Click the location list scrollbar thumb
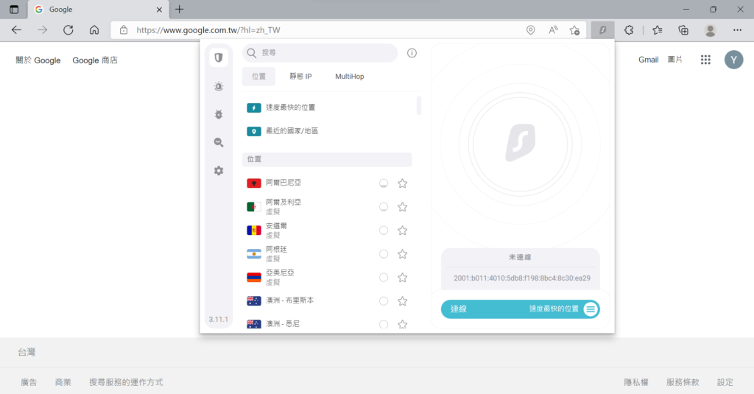 pos(419,105)
